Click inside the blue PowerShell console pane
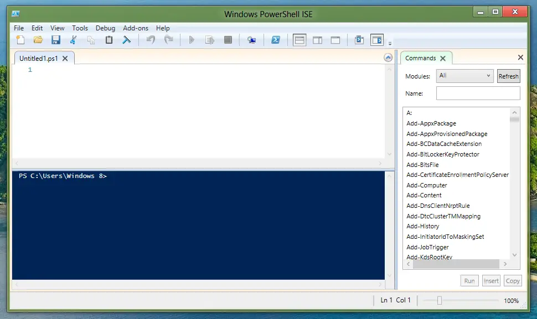This screenshot has height=319, width=537. [x=198, y=226]
